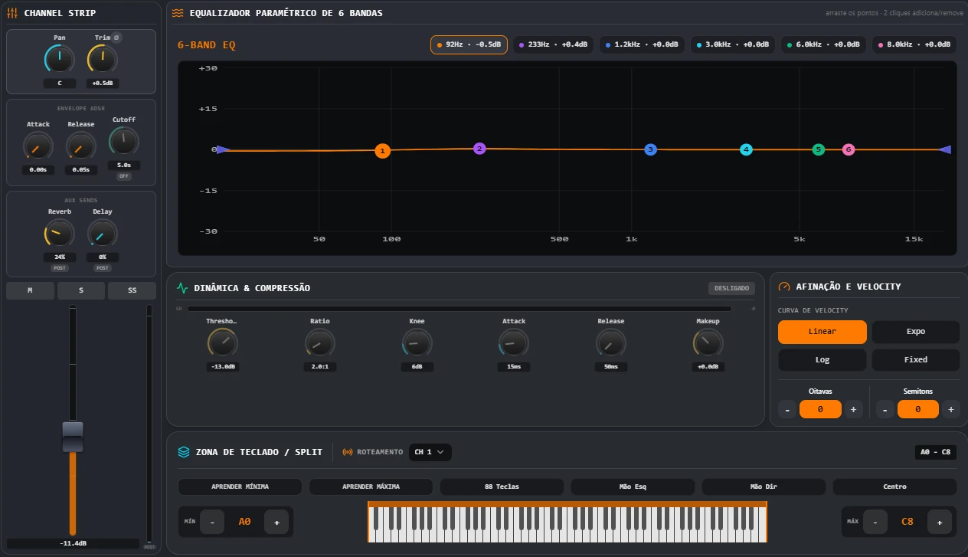Select the 6.0kHz band chip
The image size is (968, 557).
click(823, 44)
